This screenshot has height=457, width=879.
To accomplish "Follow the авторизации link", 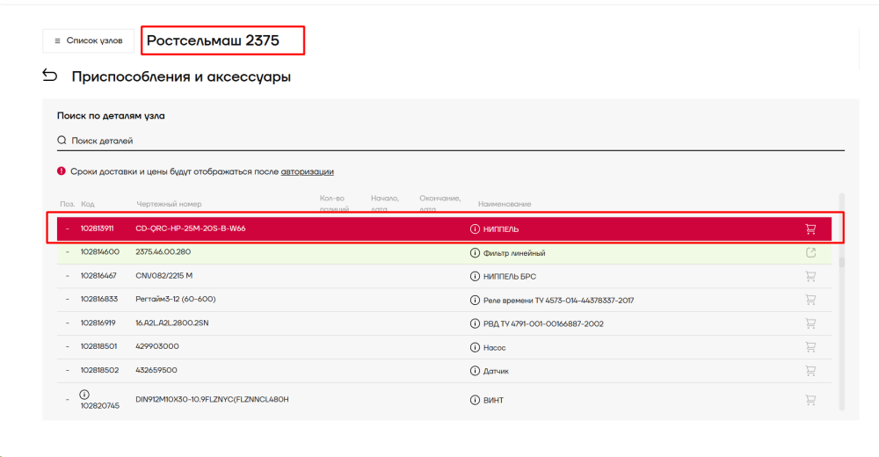I will pyautogui.click(x=307, y=171).
